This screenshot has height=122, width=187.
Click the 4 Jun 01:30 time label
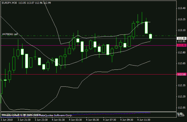click(x=58, y=120)
